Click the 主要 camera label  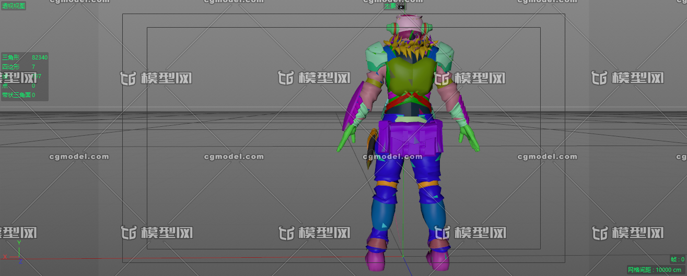pyautogui.click(x=390, y=6)
